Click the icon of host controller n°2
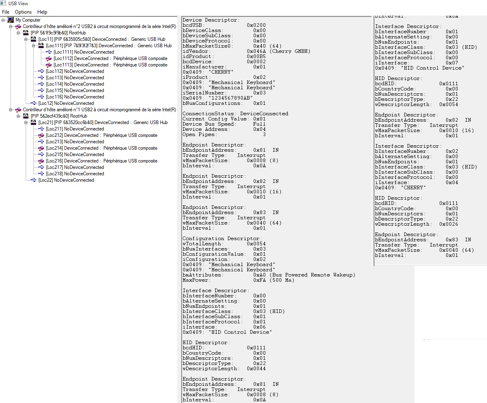Image resolution: width=487 pixels, height=403 pixels. coord(18,26)
